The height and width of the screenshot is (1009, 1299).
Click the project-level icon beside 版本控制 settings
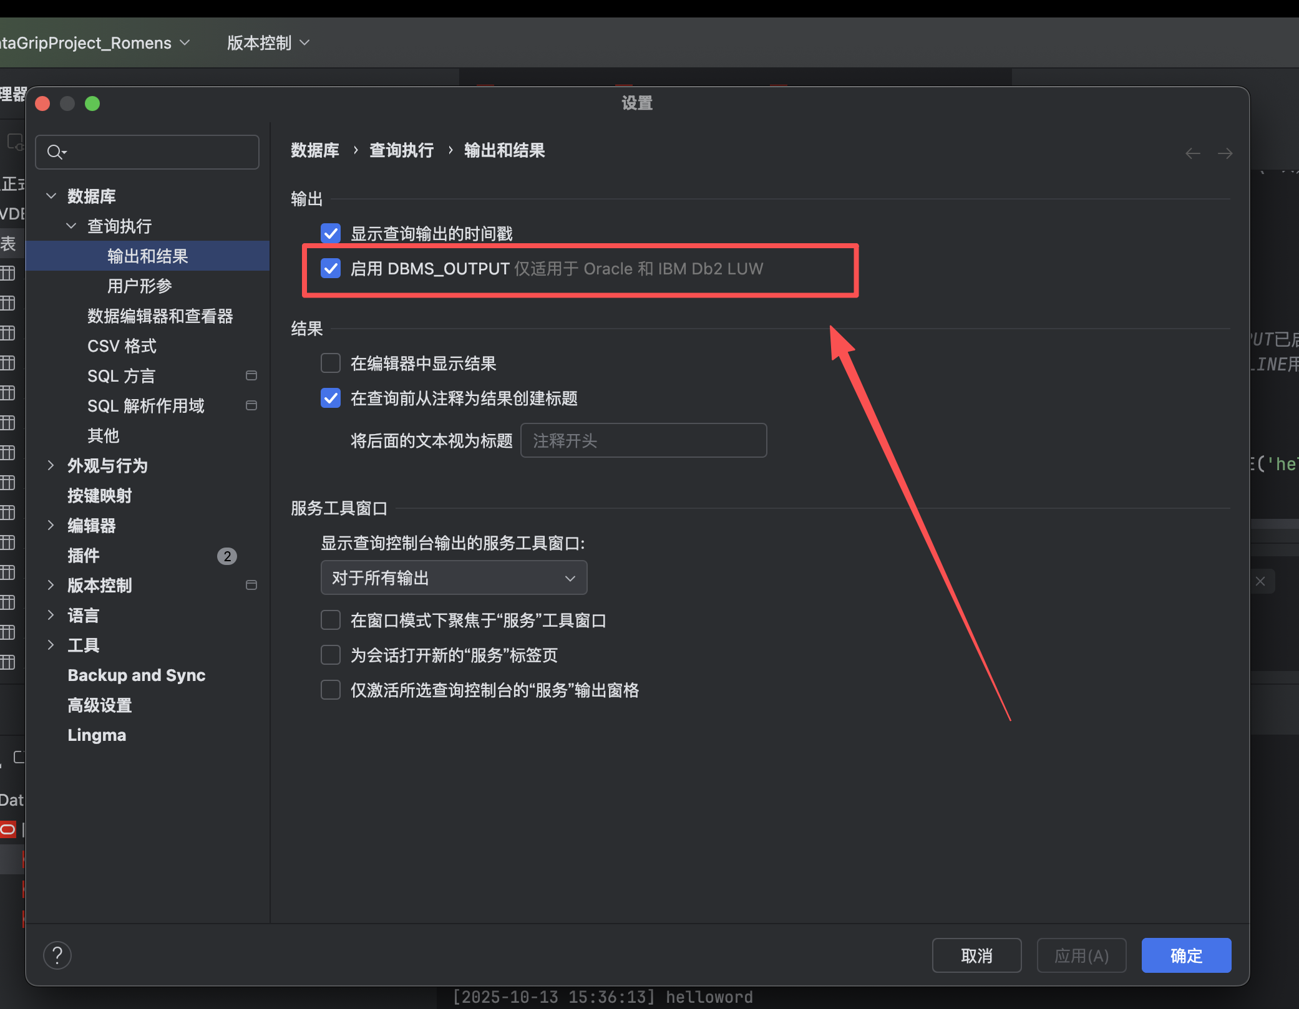click(251, 585)
